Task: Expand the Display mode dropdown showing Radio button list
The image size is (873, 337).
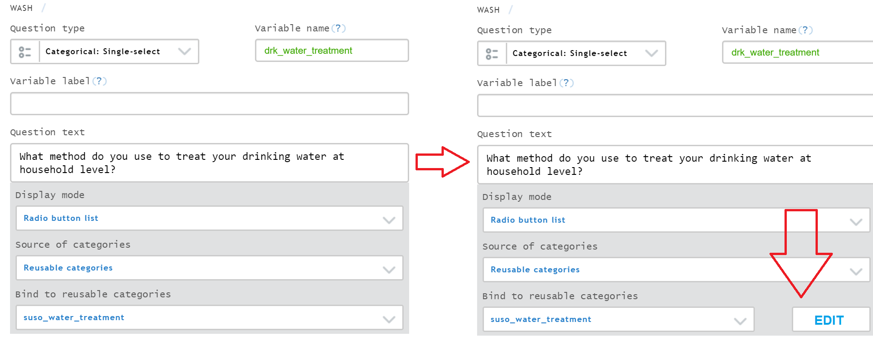Action: click(x=389, y=219)
